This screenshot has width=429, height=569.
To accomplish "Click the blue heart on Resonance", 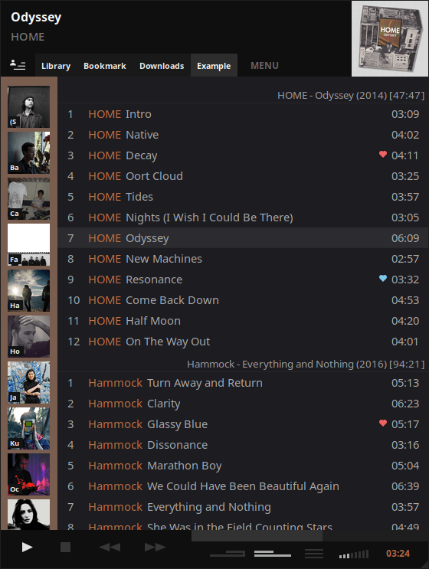I will pyautogui.click(x=382, y=278).
